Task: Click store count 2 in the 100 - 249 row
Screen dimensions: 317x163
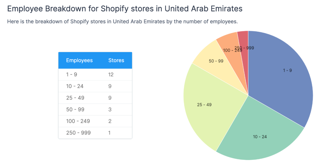Action: (110, 121)
